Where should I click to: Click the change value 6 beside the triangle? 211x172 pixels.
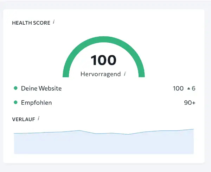tap(193, 88)
